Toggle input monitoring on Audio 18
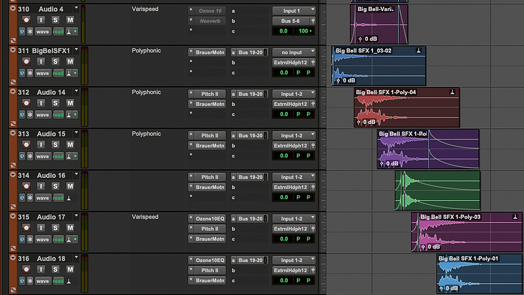Image resolution: width=524 pixels, height=295 pixels. [41, 269]
